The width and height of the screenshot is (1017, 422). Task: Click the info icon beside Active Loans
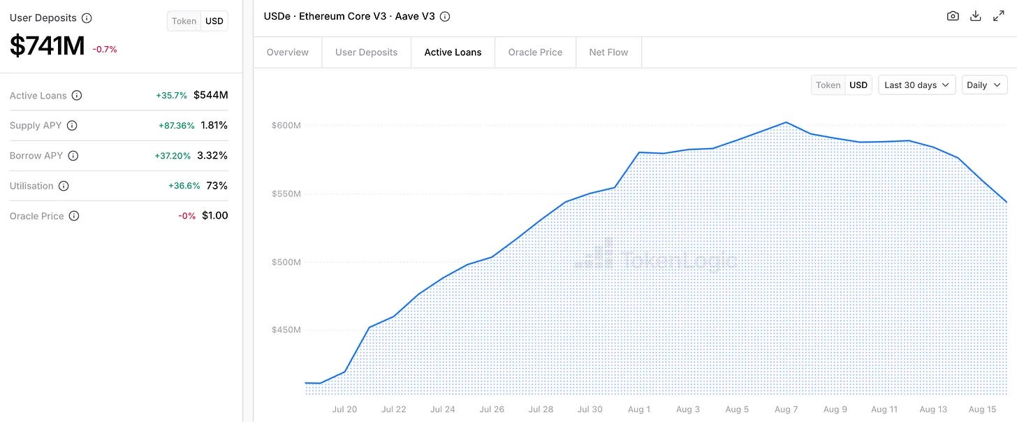pyautogui.click(x=77, y=95)
